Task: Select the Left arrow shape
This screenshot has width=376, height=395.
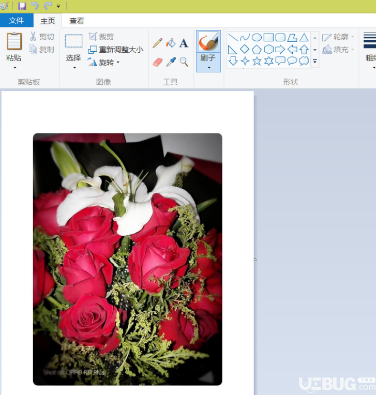Action: [292, 50]
